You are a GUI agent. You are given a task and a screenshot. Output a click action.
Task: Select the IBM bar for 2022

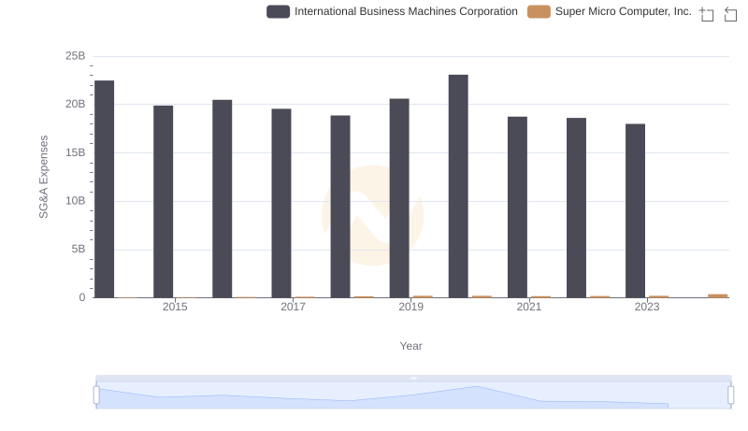click(576, 208)
